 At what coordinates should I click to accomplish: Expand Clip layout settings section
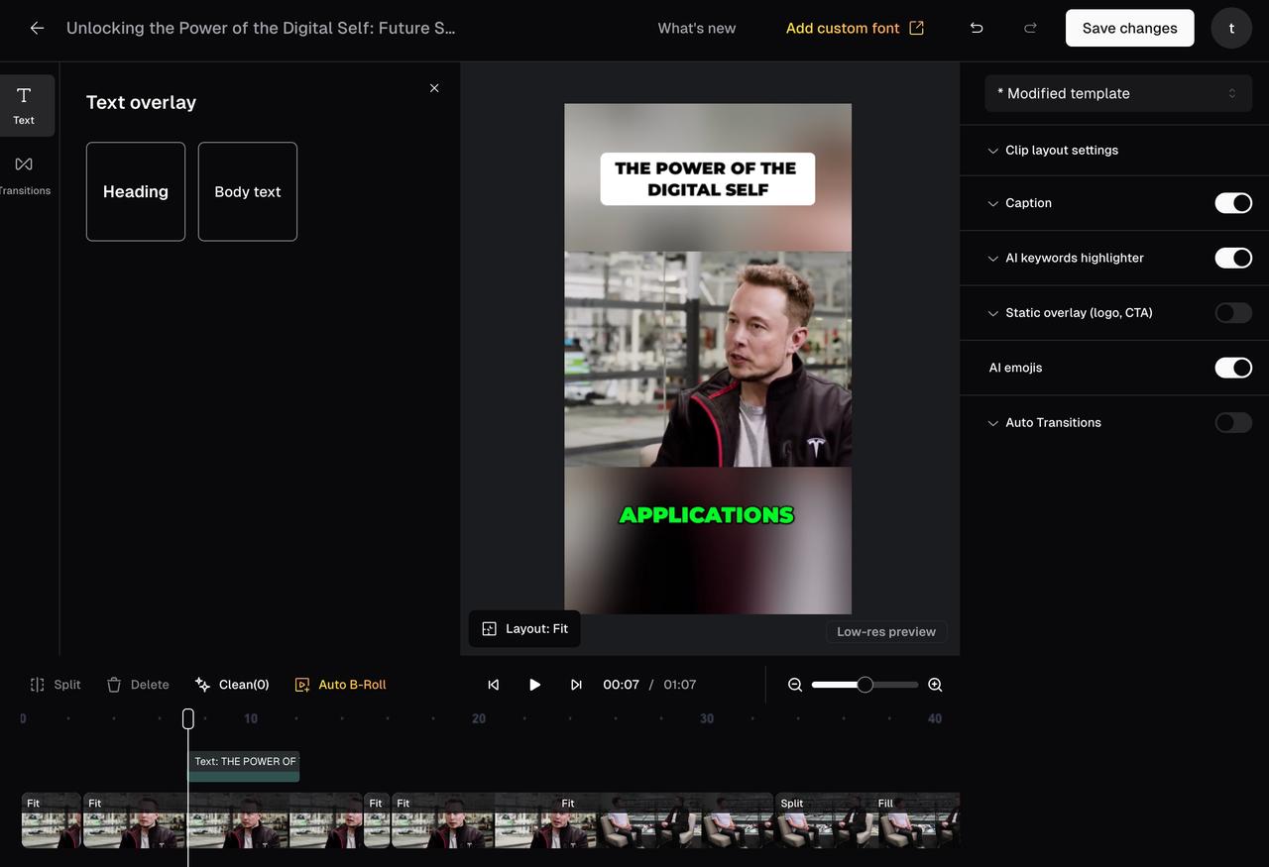(x=1053, y=151)
